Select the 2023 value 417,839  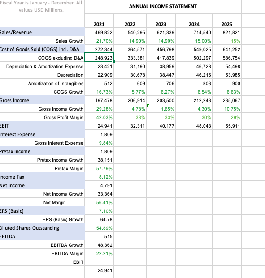tap(161, 58)
